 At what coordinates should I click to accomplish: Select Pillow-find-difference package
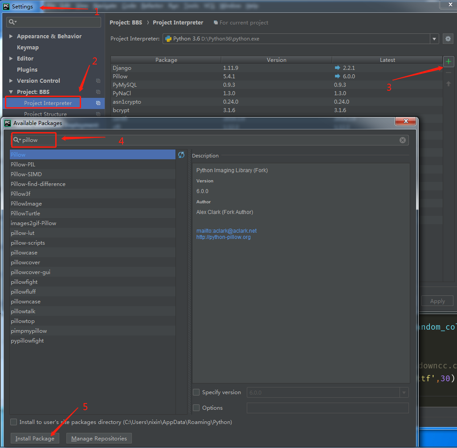coord(93,184)
